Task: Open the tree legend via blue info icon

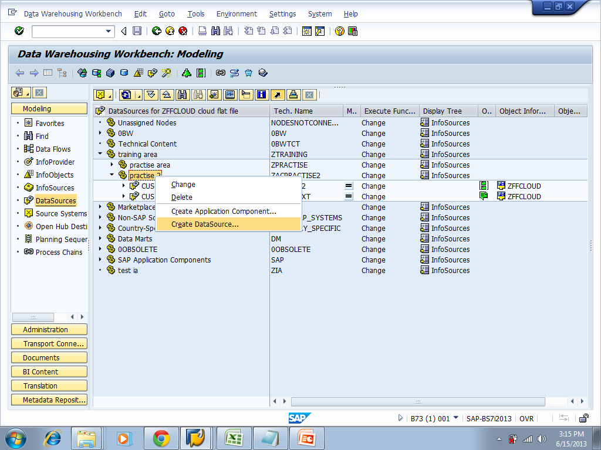Action: pos(262,94)
